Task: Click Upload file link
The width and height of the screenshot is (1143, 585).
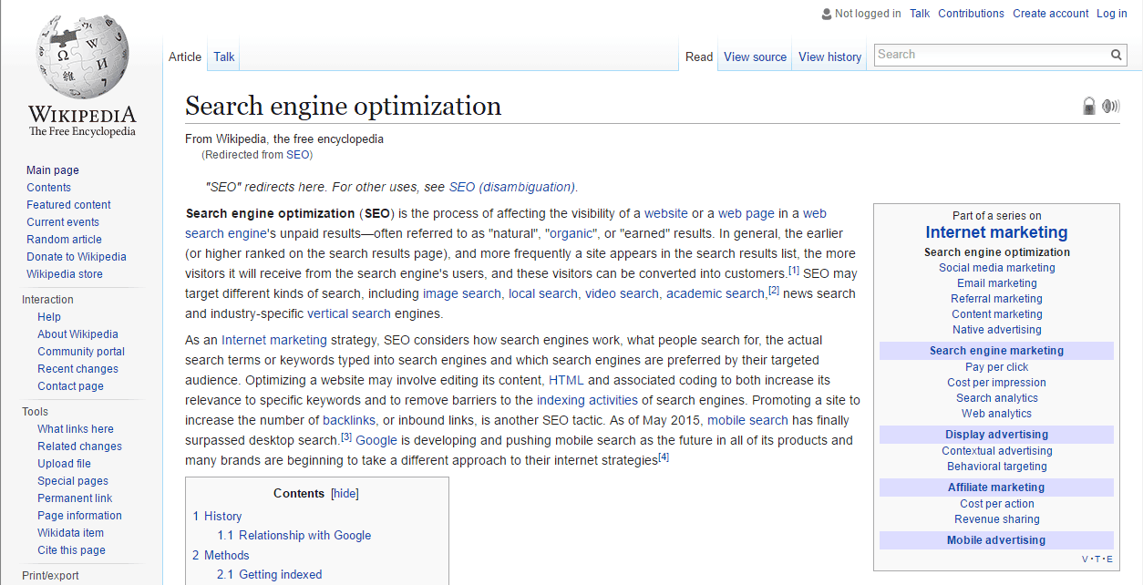Action: [64, 464]
